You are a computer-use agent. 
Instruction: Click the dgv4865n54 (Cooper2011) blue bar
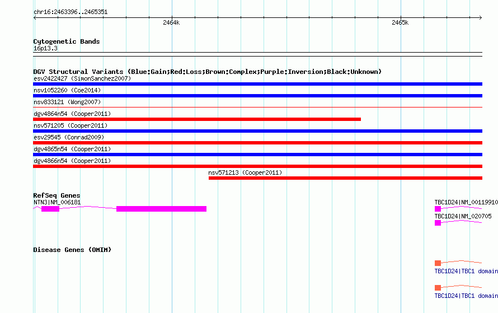257,155
